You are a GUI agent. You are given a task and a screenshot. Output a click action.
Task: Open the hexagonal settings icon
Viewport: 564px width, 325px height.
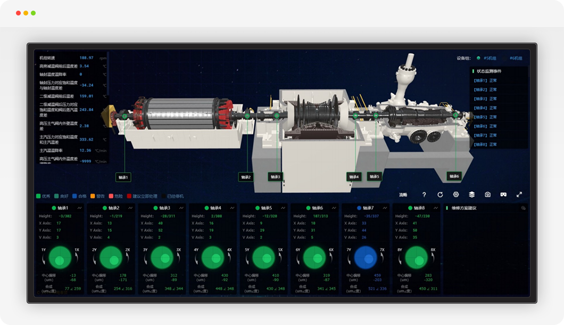coord(456,194)
